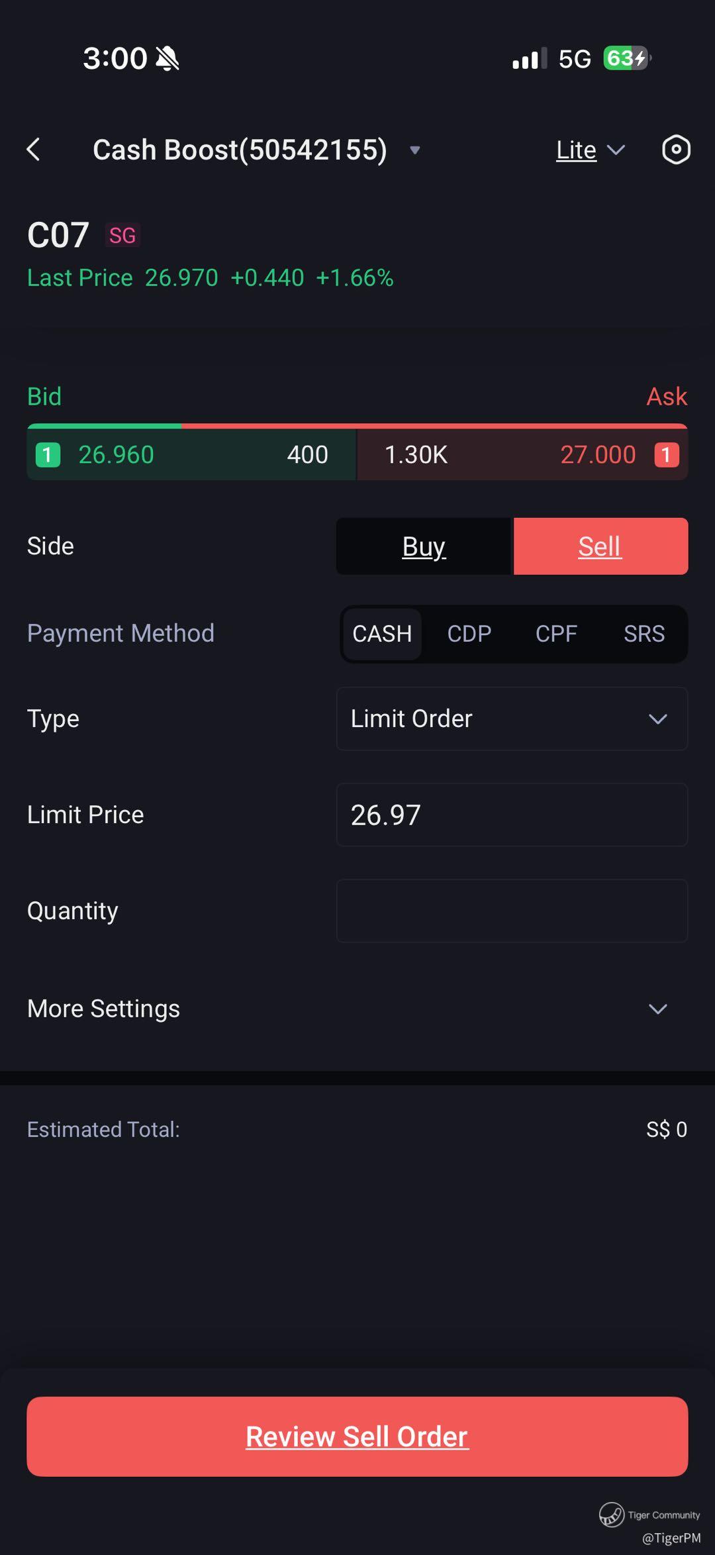Expand More Settings section
This screenshot has height=1555, width=715.
pyautogui.click(x=358, y=1009)
